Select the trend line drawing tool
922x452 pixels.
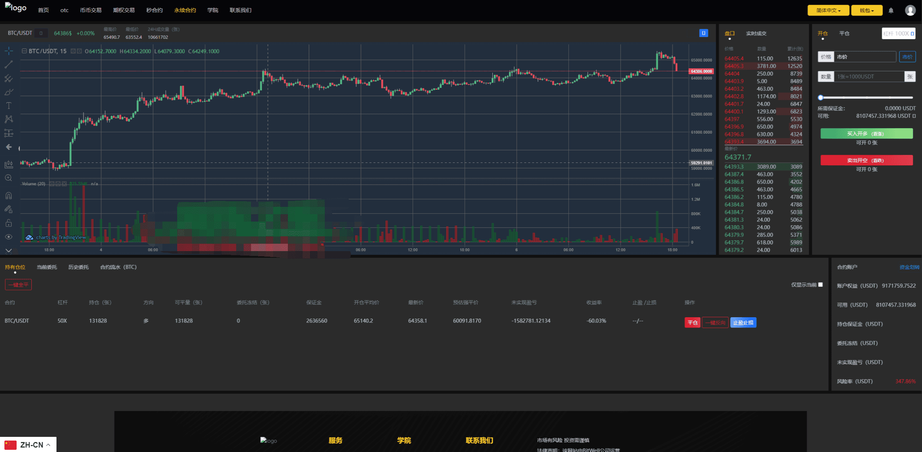pyautogui.click(x=9, y=64)
